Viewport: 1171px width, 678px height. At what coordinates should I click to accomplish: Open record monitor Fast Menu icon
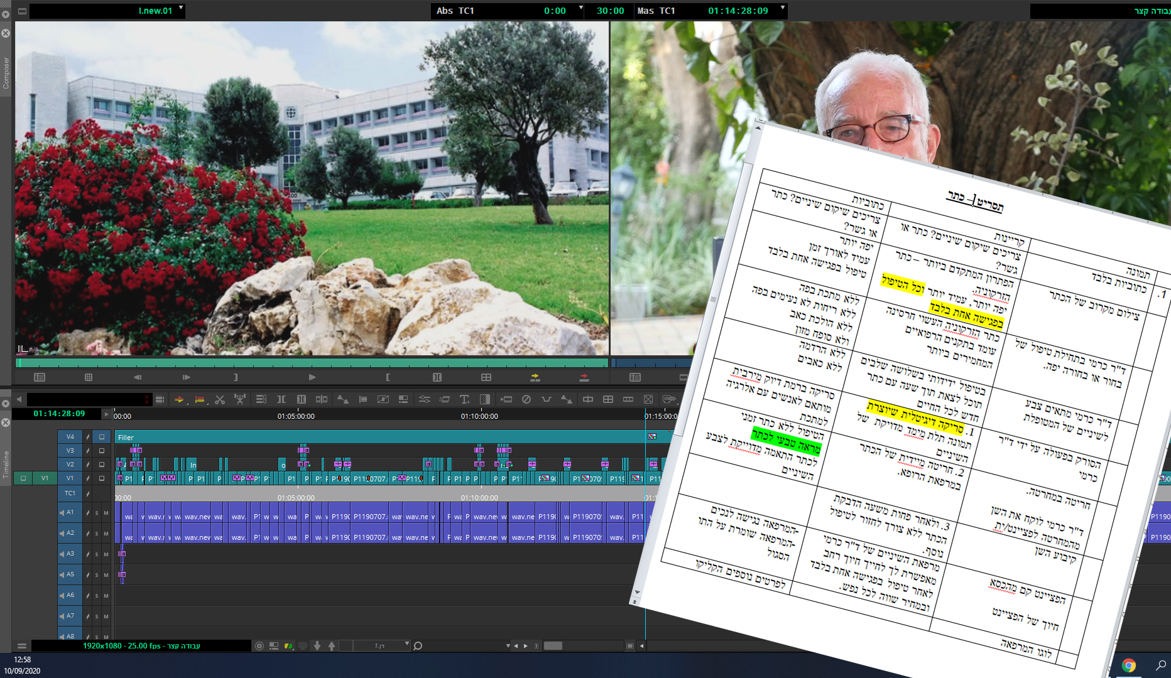(x=635, y=377)
